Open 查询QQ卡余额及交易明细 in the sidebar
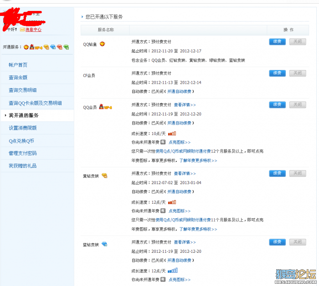 click(35, 103)
